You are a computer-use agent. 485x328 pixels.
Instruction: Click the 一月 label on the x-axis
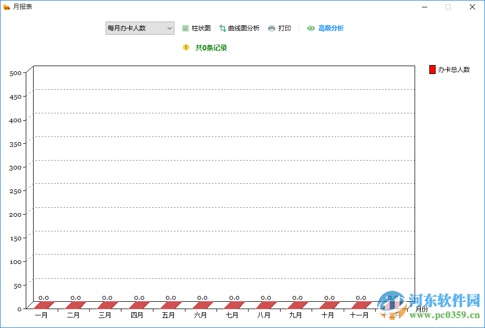pyautogui.click(x=42, y=315)
